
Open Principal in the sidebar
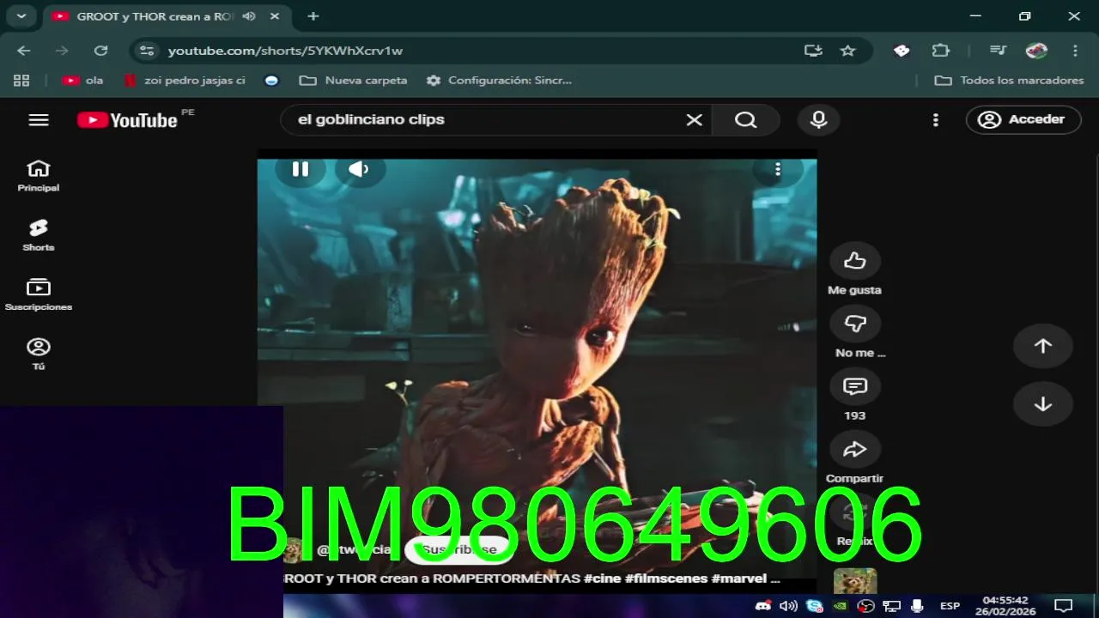(39, 175)
